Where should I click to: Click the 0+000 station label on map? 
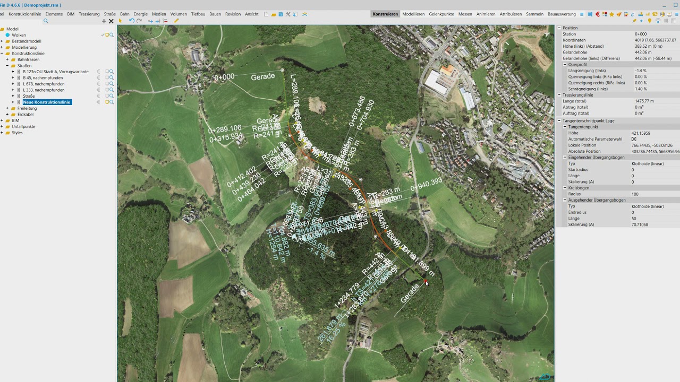(224, 77)
